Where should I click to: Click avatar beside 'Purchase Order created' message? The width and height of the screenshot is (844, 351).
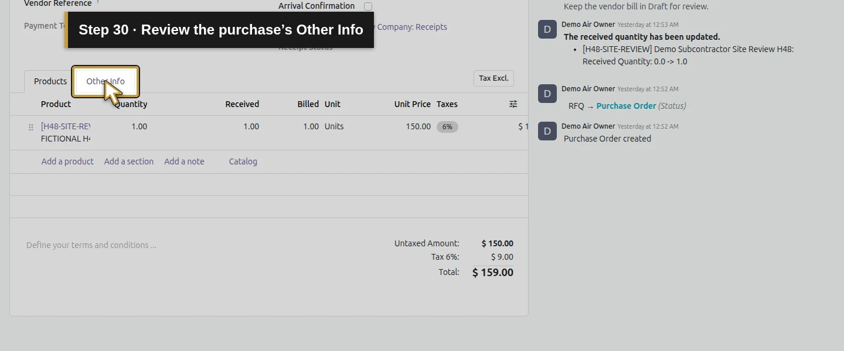(x=547, y=131)
